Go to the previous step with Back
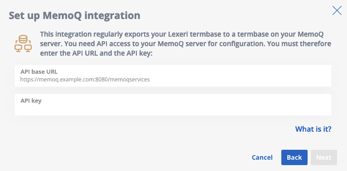Screen dimensions: 347x171 click(294, 157)
